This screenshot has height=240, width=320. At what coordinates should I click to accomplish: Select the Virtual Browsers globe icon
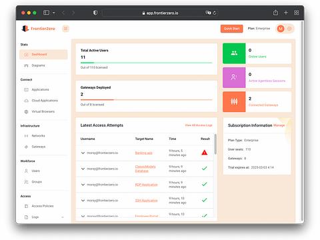pos(26,111)
